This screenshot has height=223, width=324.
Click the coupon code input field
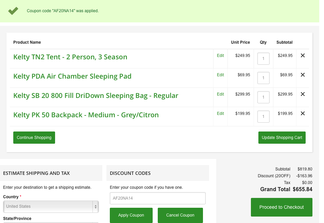(157, 198)
